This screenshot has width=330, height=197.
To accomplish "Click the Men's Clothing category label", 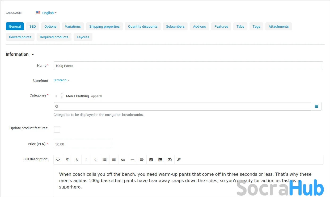I will click(77, 96).
